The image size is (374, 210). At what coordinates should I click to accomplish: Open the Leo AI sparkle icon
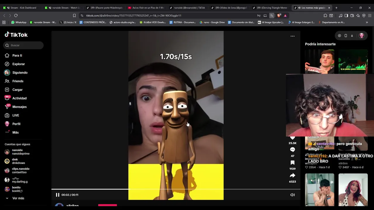pyautogui.click(x=358, y=15)
